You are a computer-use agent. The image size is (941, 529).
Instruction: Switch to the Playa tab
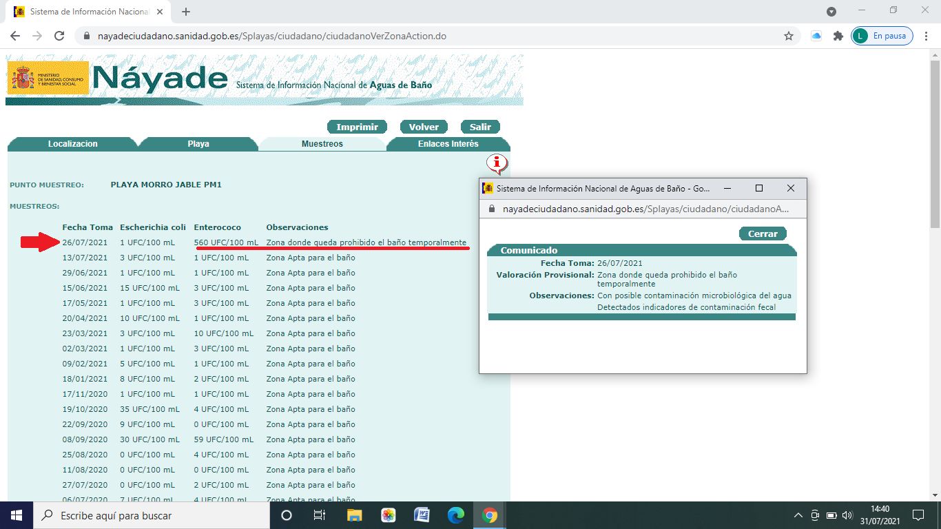[x=198, y=144]
